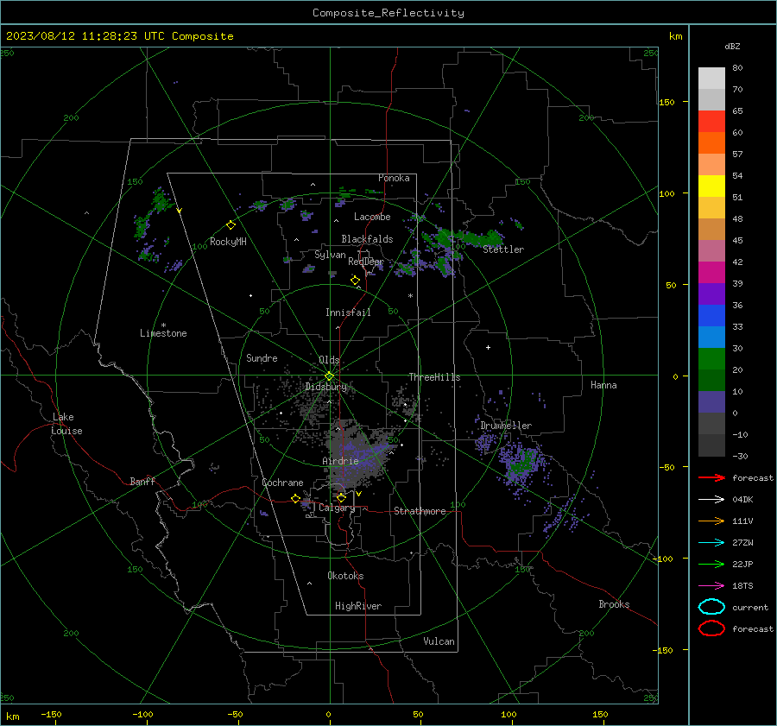777x726 pixels.
Task: Click the dBZ legend heading
Action: click(732, 46)
